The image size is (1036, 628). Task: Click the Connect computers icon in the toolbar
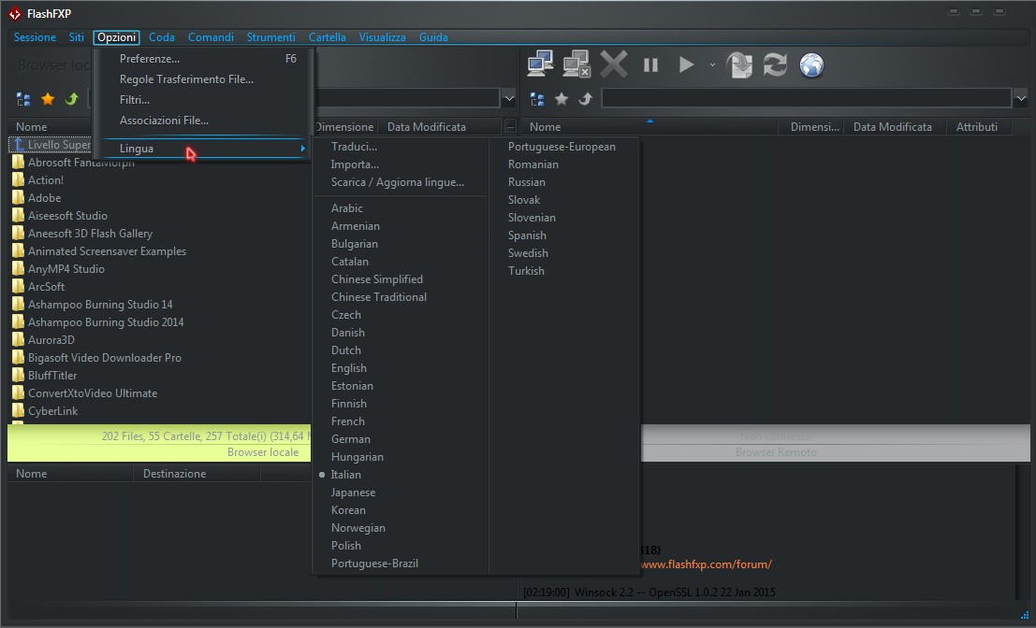(541, 64)
